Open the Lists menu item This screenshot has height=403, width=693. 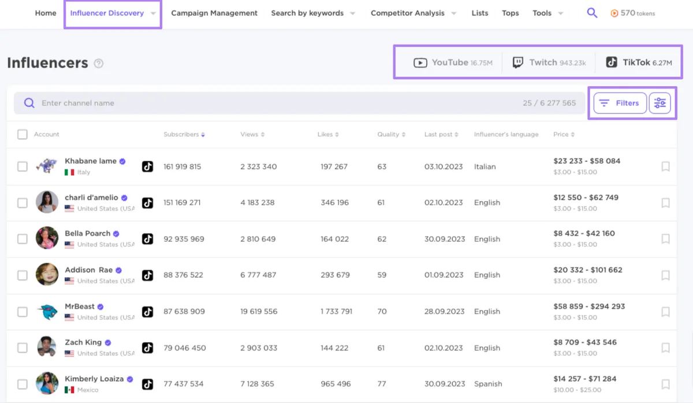click(480, 13)
